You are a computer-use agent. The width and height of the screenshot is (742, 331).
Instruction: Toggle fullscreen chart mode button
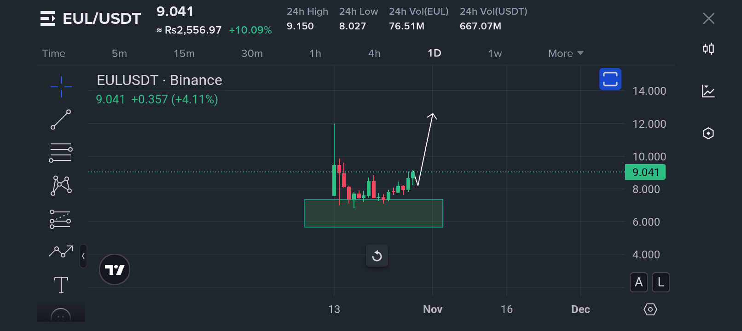tap(610, 79)
